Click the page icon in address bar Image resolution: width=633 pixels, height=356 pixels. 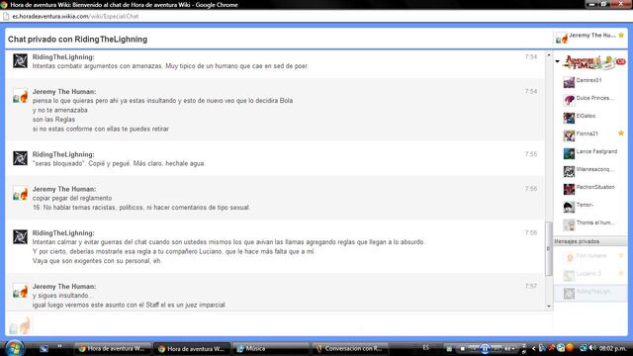6,17
